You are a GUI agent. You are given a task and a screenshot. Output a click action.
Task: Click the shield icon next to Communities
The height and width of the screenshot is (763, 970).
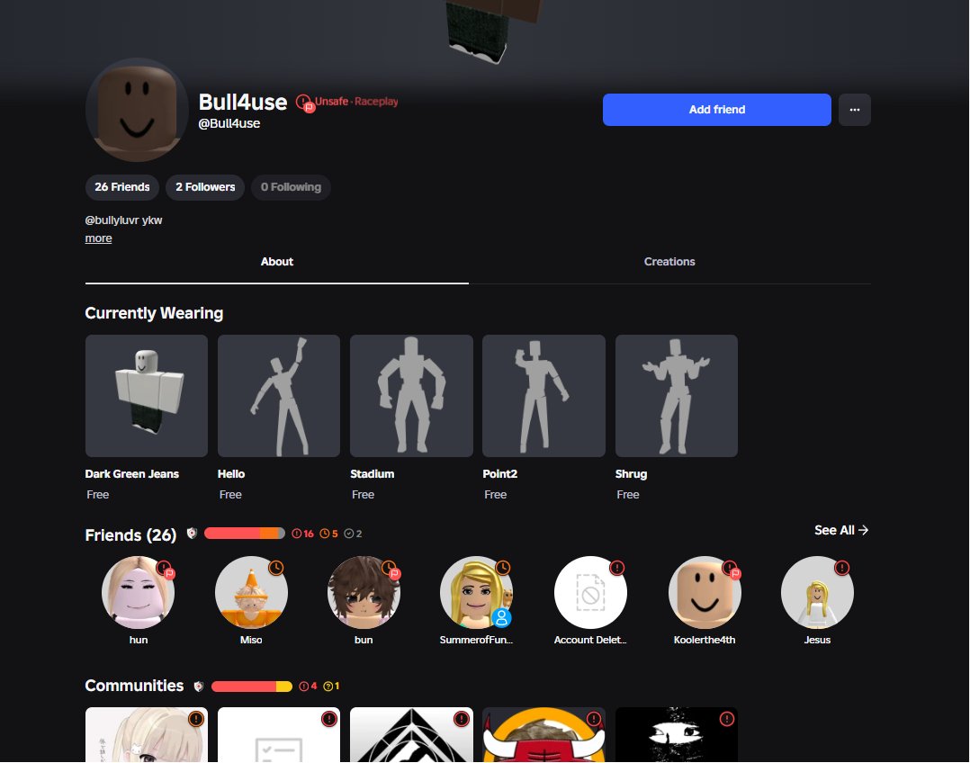click(x=199, y=686)
